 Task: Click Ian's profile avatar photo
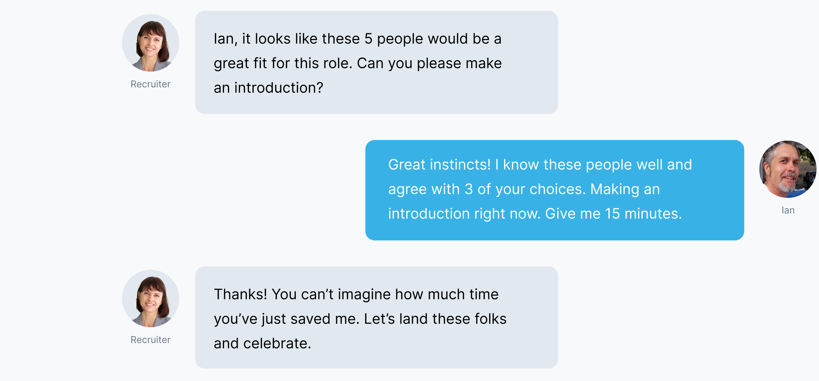[x=788, y=169]
